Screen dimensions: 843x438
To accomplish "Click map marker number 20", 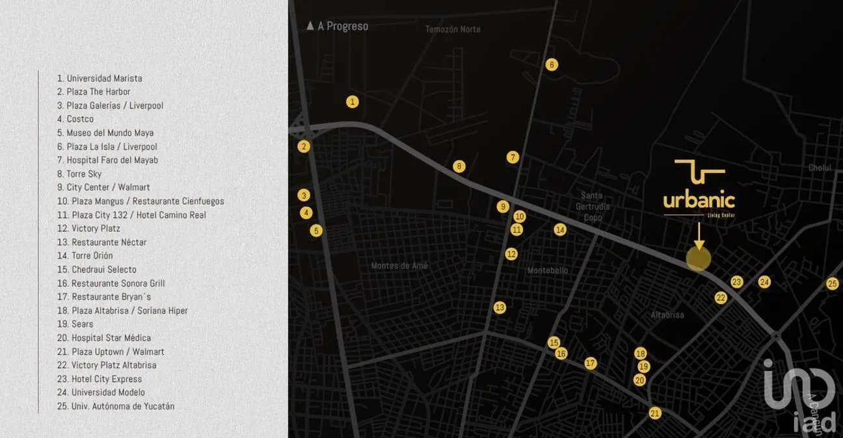I will 639,380.
